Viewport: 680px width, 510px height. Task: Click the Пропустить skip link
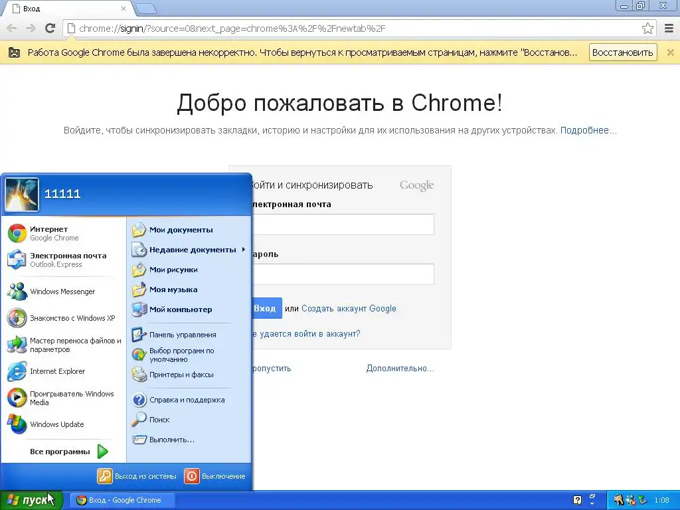point(272,368)
